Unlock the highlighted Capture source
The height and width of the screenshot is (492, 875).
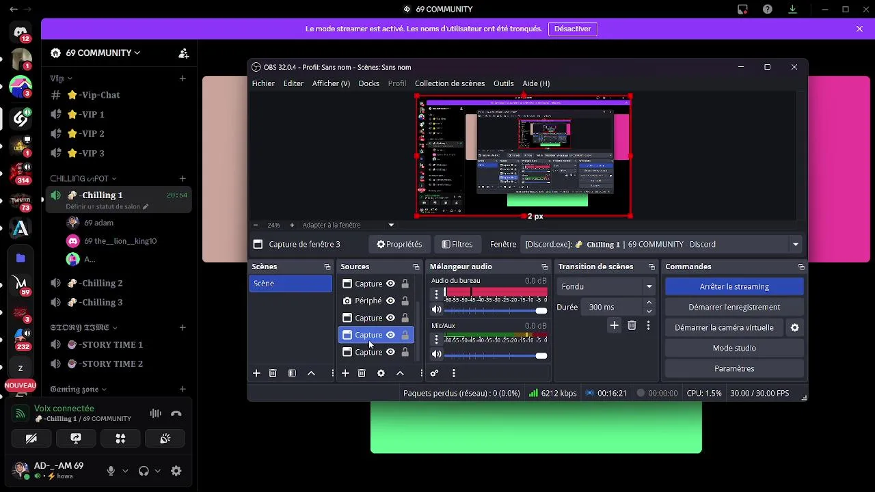[405, 335]
